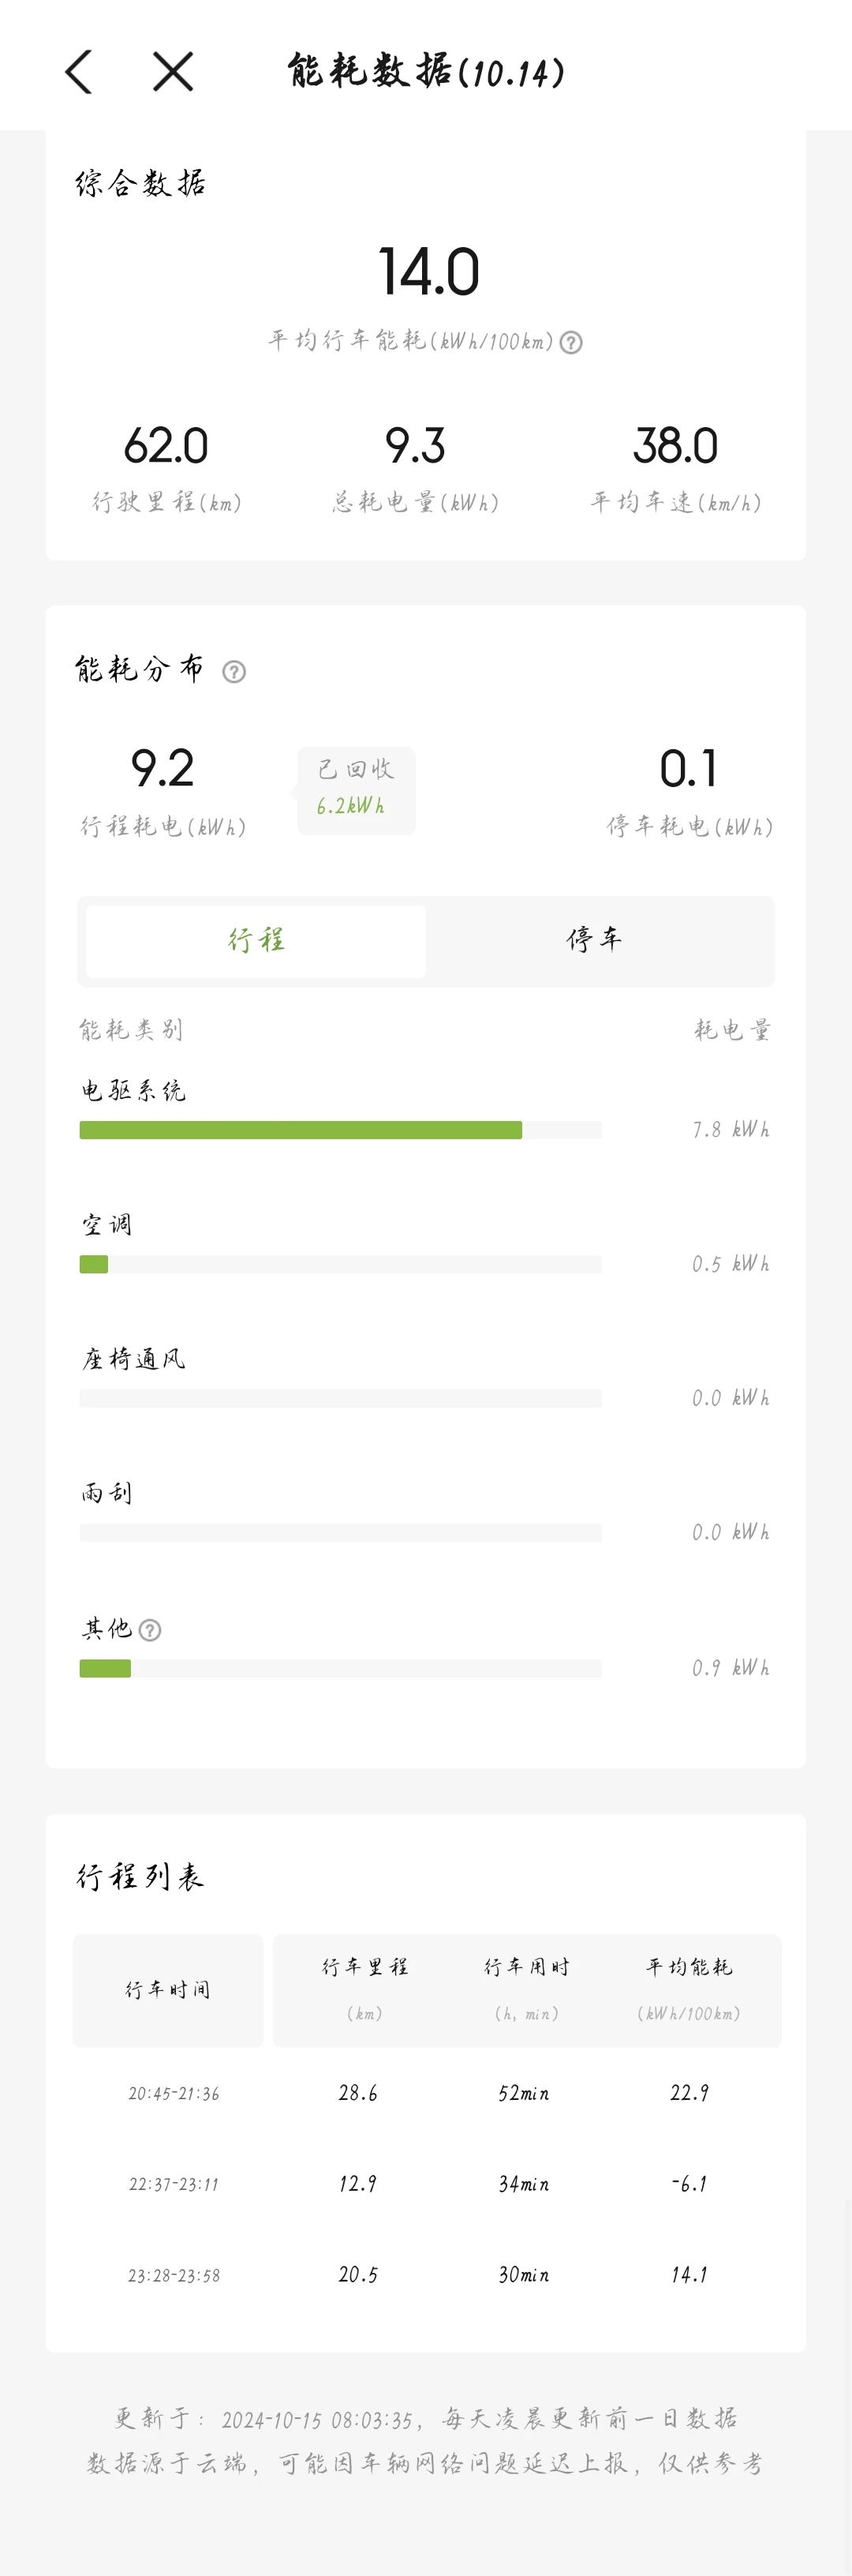The image size is (852, 2576).
Task: Tap help icon next to 能耗分布
Action: coord(234,672)
